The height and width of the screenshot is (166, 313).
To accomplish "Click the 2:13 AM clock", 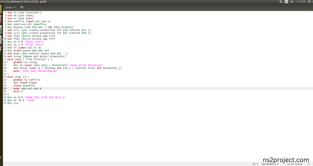I will pos(301,2).
